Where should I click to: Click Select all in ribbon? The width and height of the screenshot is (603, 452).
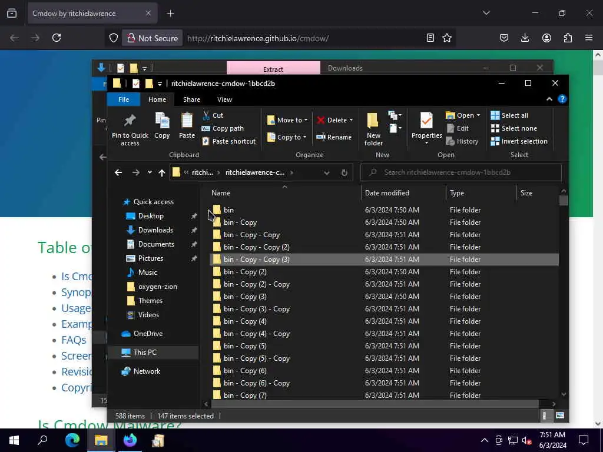coord(509,115)
